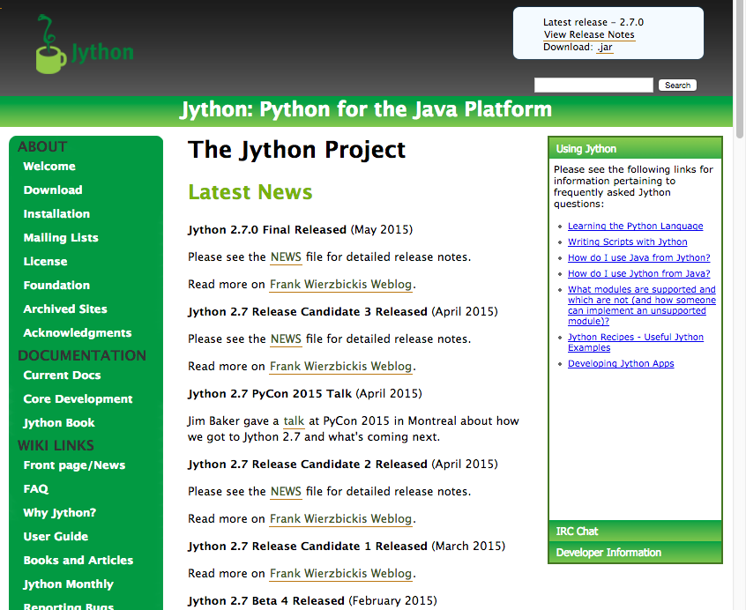Click The Jython Project title
This screenshot has height=610, width=746.
tap(297, 150)
